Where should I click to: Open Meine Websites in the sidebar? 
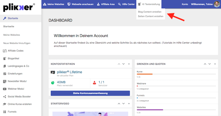12,35
